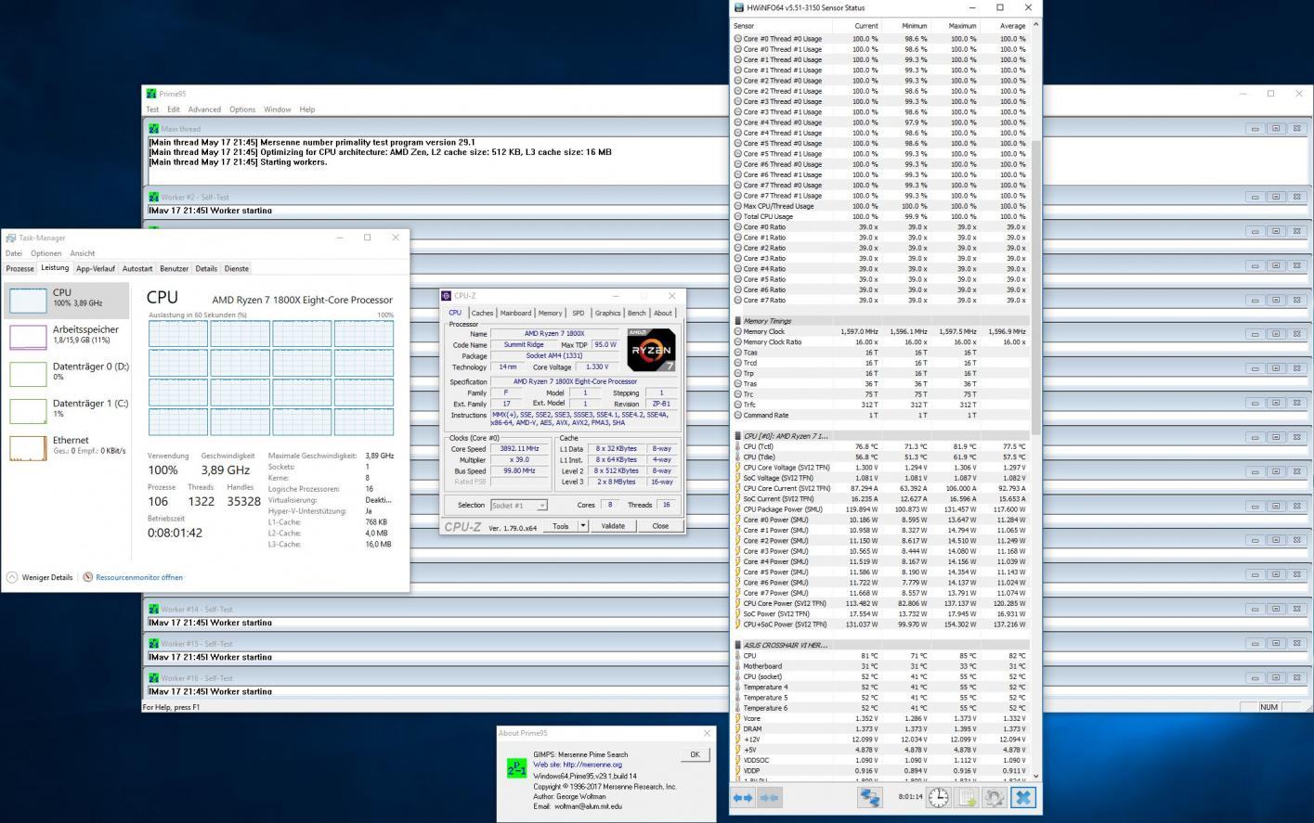
Task: Click the Ressourcenmonitor gauge icon
Action: tap(88, 577)
